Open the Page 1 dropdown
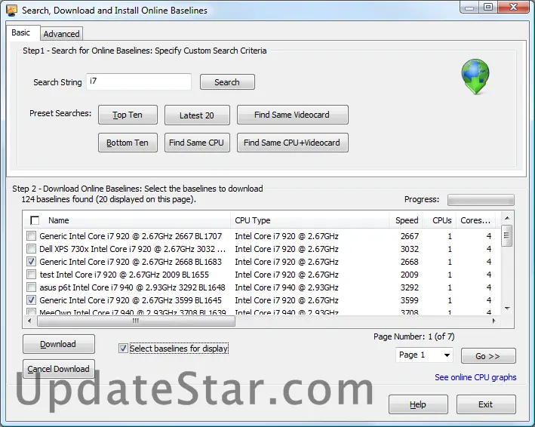Image resolution: width=535 pixels, height=427 pixels. tap(424, 355)
